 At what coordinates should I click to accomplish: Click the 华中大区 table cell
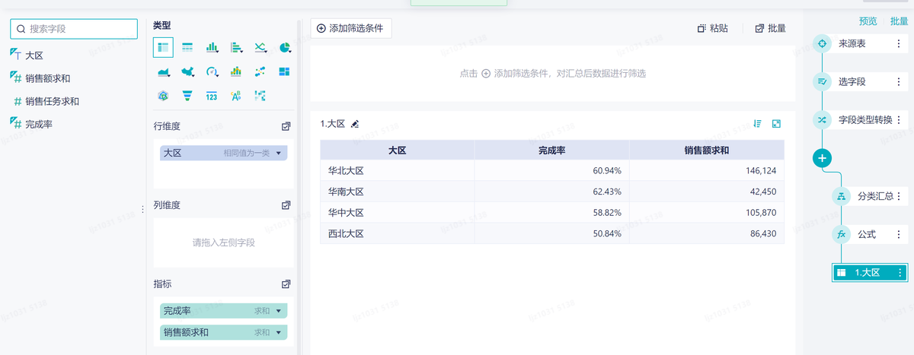397,213
